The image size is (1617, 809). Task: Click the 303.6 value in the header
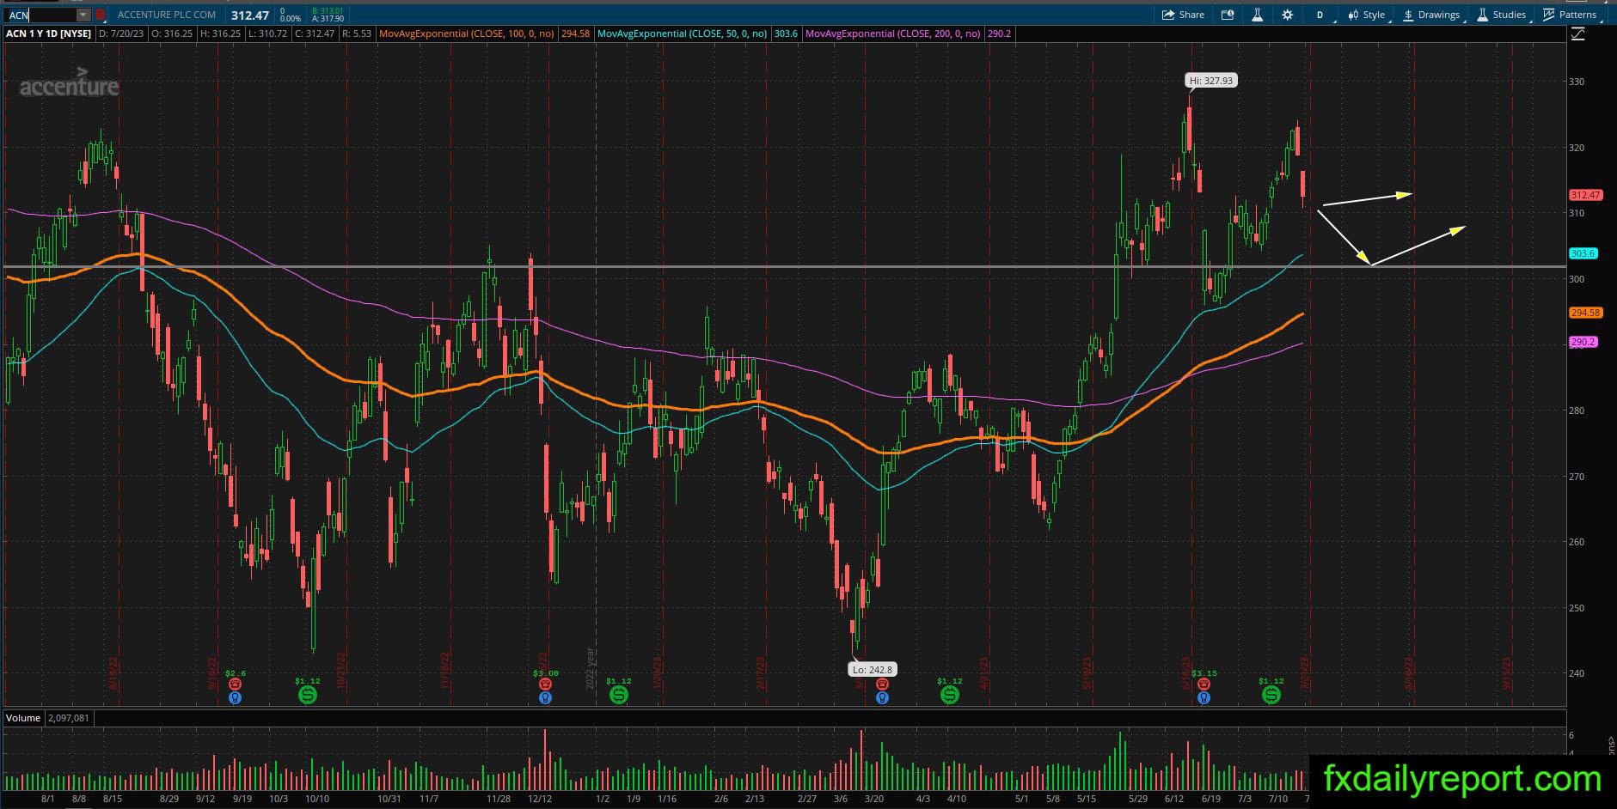point(786,33)
